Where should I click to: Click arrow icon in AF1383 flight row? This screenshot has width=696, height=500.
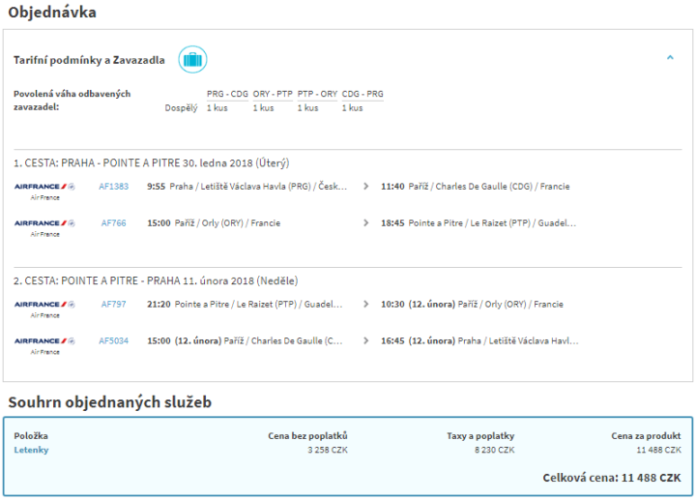(x=365, y=187)
